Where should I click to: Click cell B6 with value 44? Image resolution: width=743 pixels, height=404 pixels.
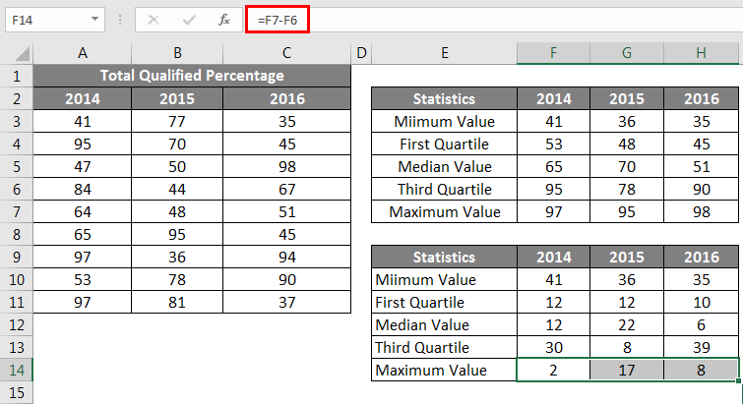tap(177, 190)
